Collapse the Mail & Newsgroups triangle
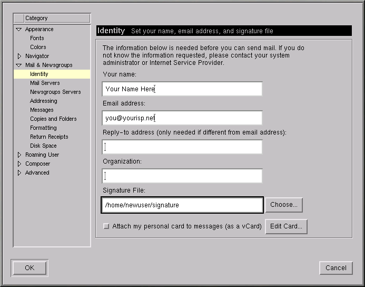The image size is (365, 287). click(19, 65)
